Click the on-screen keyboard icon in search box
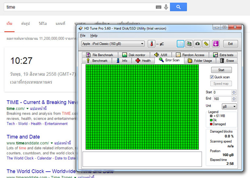Viewport: 250px width, 178px height. pos(158,7)
